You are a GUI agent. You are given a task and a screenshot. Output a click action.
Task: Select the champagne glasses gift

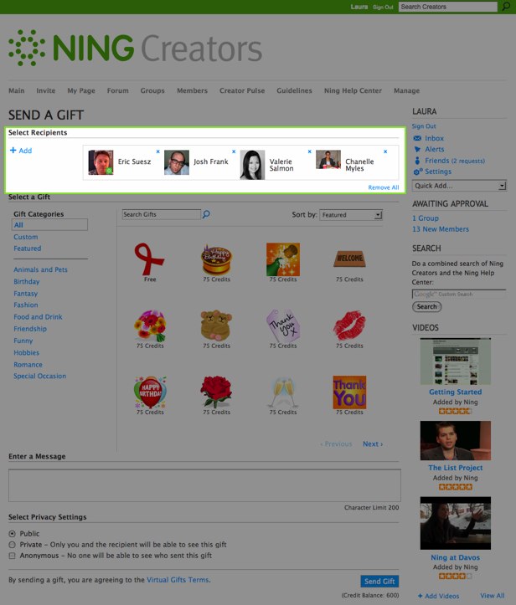(283, 392)
